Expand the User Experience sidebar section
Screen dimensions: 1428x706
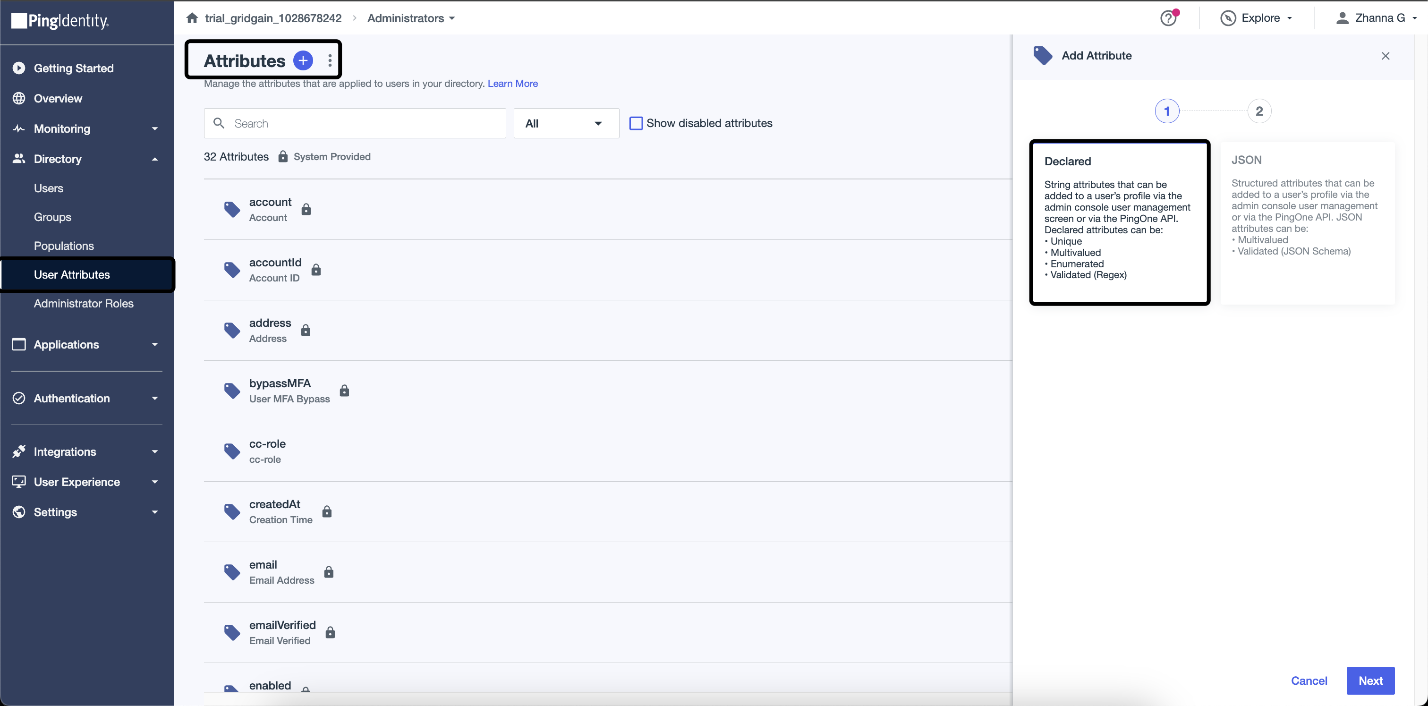tap(155, 482)
